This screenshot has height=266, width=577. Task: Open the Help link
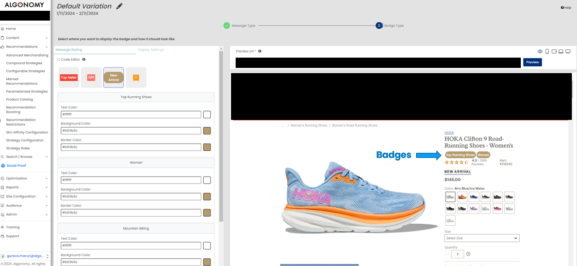click(x=566, y=8)
